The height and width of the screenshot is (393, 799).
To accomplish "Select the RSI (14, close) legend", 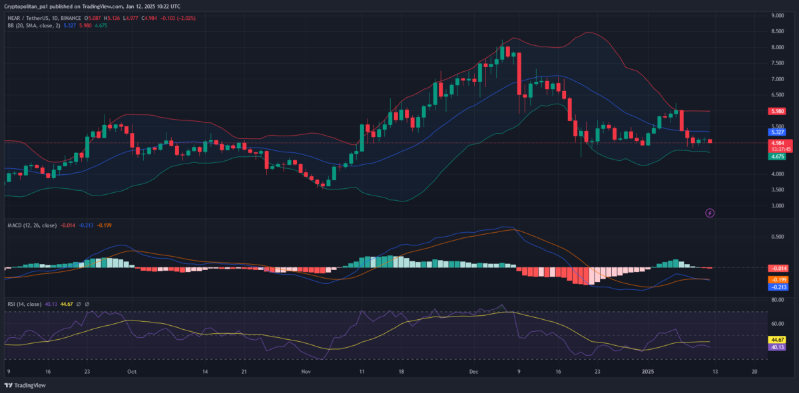I will (x=23, y=304).
